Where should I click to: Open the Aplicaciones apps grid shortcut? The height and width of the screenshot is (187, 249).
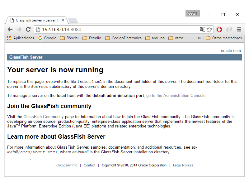21,38
